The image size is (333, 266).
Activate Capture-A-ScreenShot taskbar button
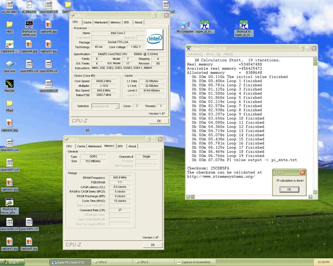(196, 262)
